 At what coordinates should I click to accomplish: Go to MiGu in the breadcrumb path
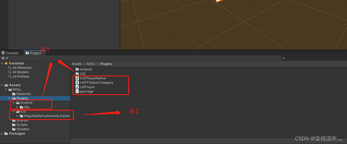[x=91, y=64]
